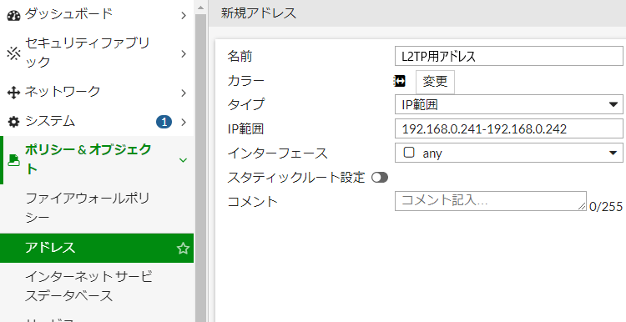The height and width of the screenshot is (322, 626).
Task: Open ネットワーク menu
Action: (x=97, y=92)
